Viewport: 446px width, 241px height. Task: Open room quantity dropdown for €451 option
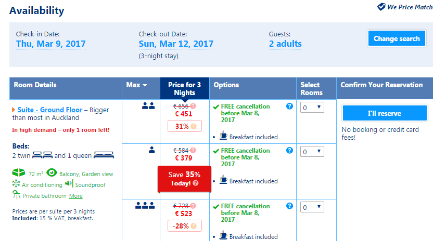(x=312, y=108)
